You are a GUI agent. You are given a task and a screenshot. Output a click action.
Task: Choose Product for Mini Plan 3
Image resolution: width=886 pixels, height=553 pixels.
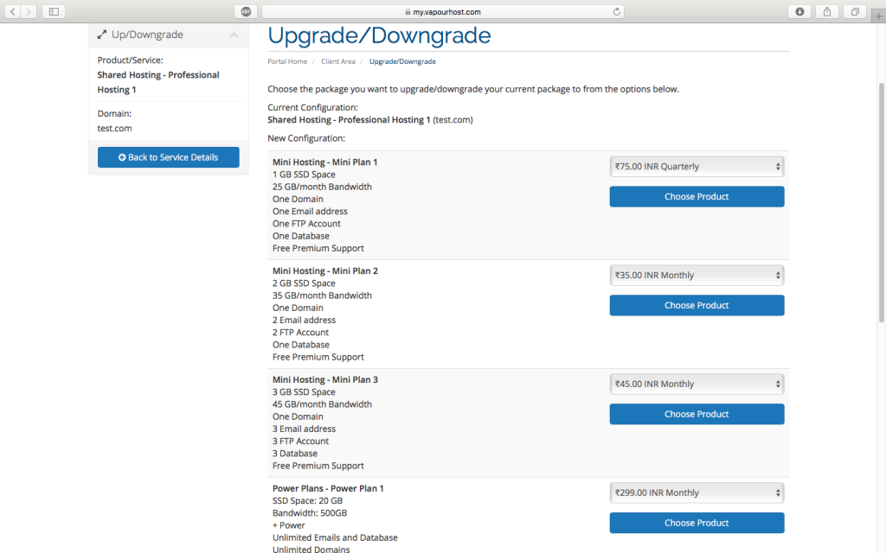(x=697, y=414)
